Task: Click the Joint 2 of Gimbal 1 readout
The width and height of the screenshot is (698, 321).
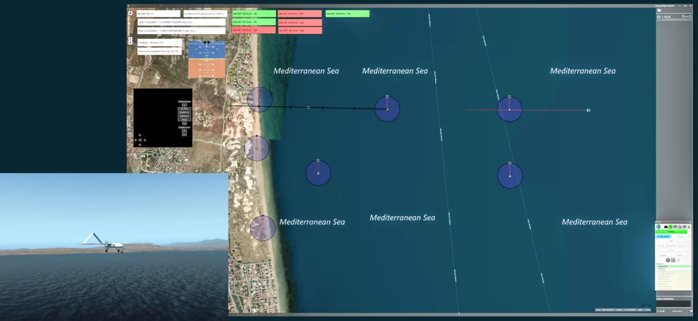Action: 181,31
